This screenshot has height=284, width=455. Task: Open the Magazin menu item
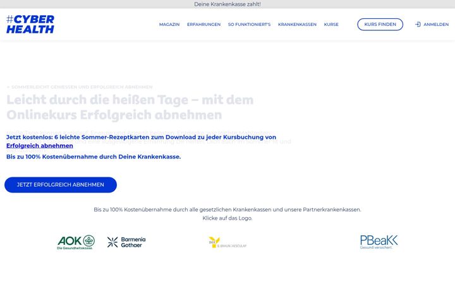point(169,25)
